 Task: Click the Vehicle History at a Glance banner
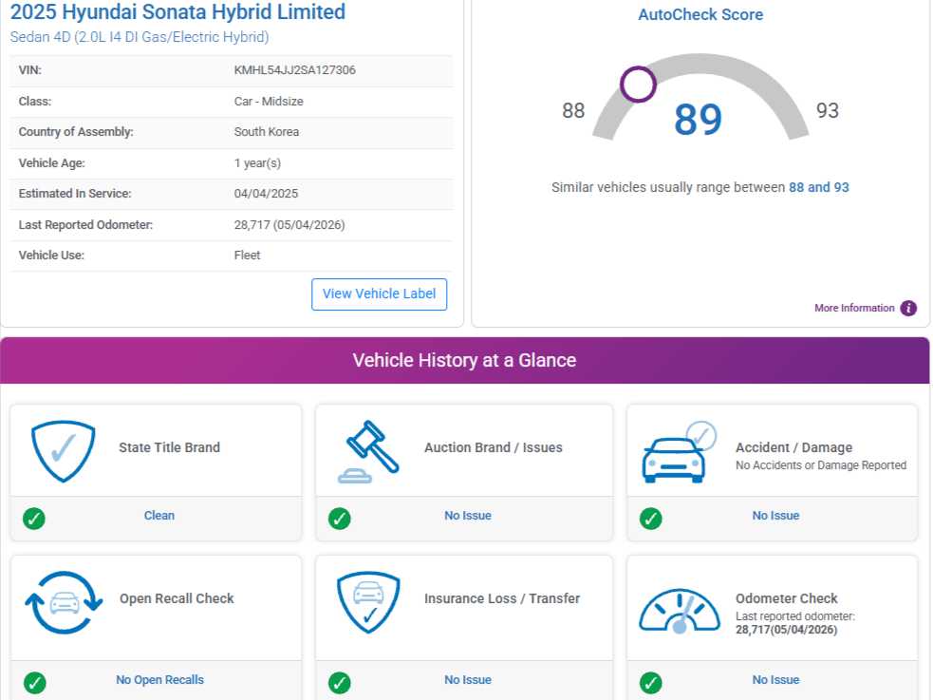(465, 360)
